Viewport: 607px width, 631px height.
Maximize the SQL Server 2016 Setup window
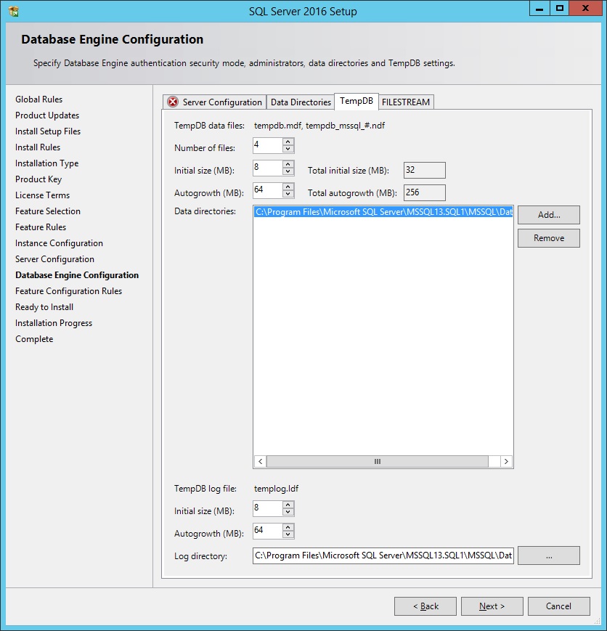click(560, 9)
